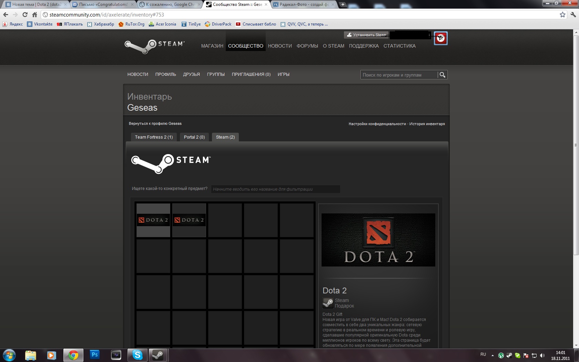The height and width of the screenshot is (362, 579).
Task: Open the RuTor.Org bookmark
Action: tap(131, 24)
